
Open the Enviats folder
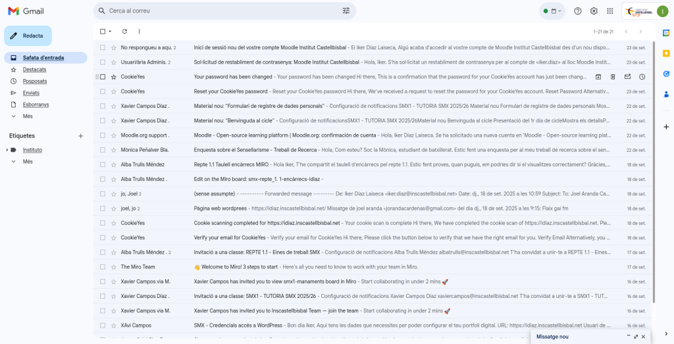31,93
